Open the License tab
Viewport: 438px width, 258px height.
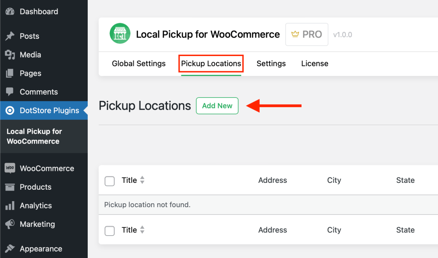tap(315, 64)
